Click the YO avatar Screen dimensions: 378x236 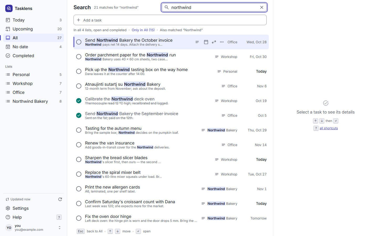[x=9, y=228]
